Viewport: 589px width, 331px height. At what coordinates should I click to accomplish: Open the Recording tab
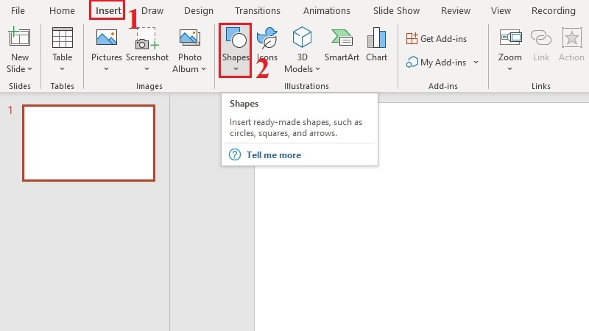(x=554, y=10)
